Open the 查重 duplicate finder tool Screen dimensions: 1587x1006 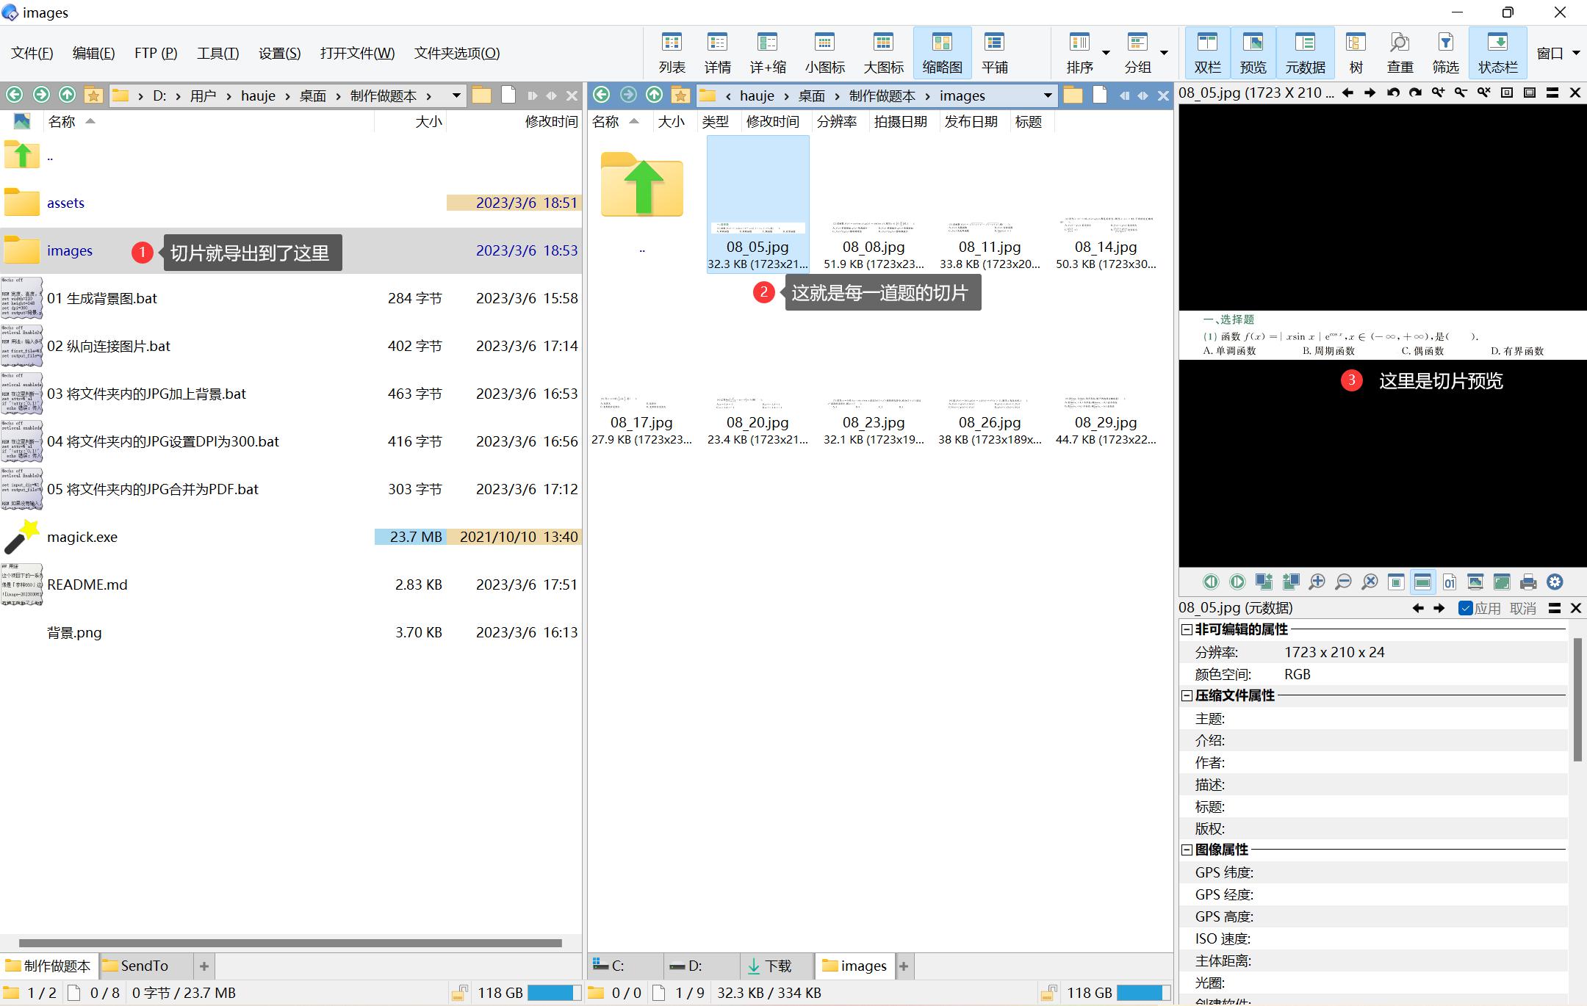click(1400, 52)
